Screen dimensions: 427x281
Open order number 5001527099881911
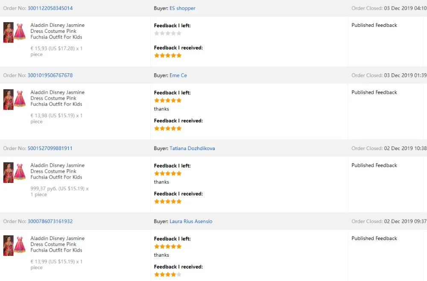click(x=50, y=148)
